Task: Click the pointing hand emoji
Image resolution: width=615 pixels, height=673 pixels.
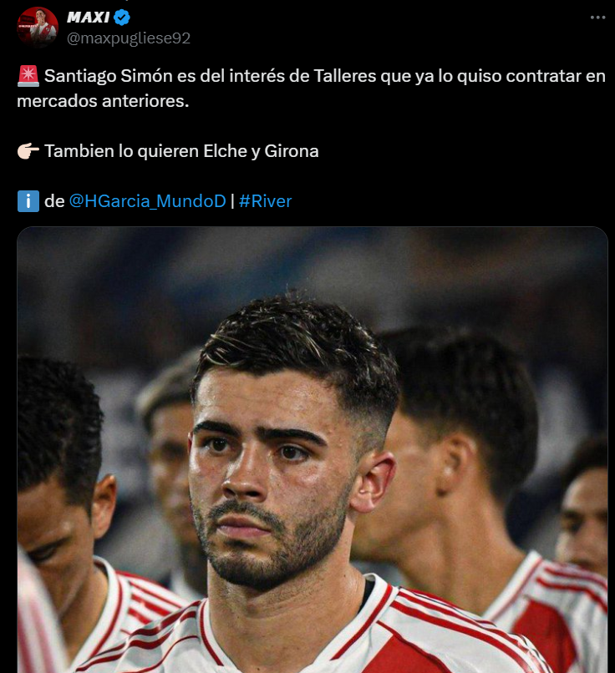Action: coord(28,151)
